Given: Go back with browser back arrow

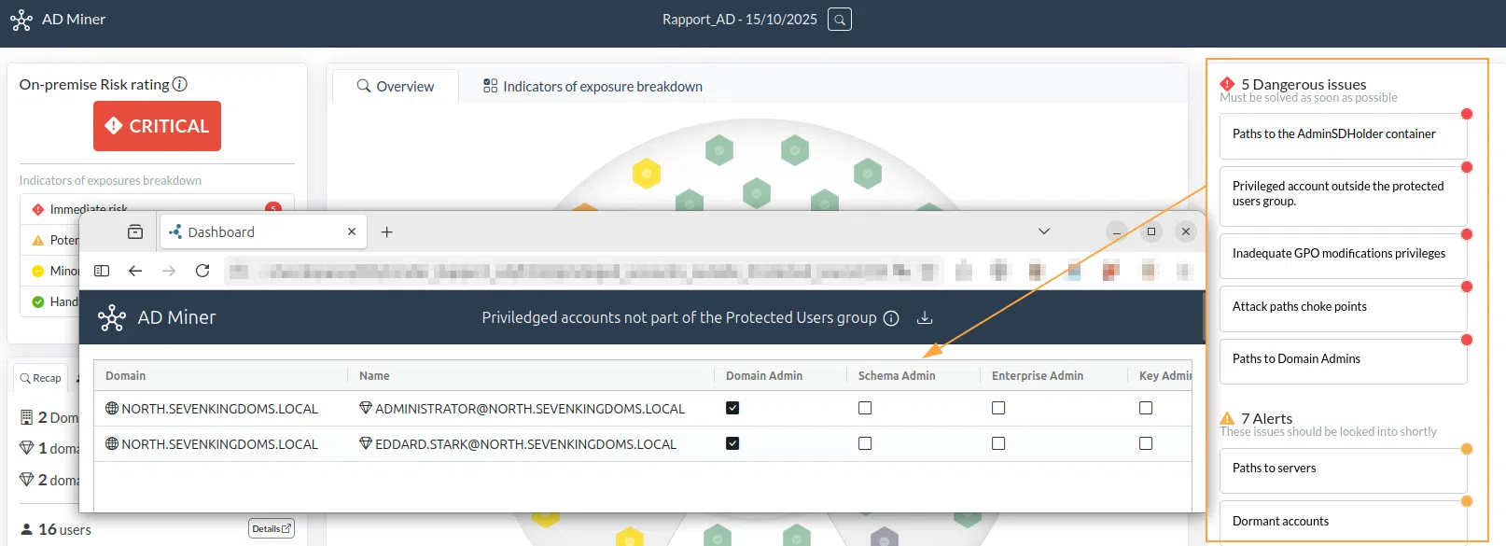Looking at the screenshot, I should tap(135, 271).
